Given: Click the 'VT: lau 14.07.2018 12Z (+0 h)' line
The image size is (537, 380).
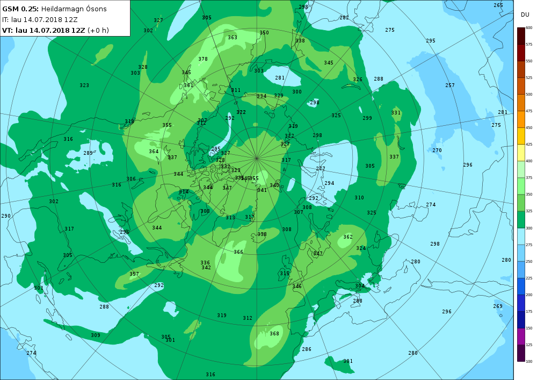Looking at the screenshot, I should [x=55, y=30].
